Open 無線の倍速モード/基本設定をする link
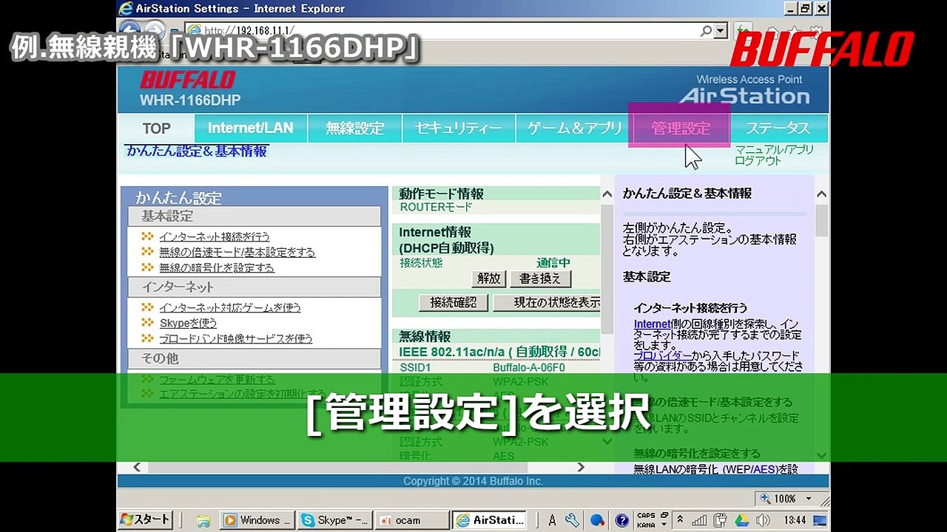The height and width of the screenshot is (532, 947). click(237, 252)
